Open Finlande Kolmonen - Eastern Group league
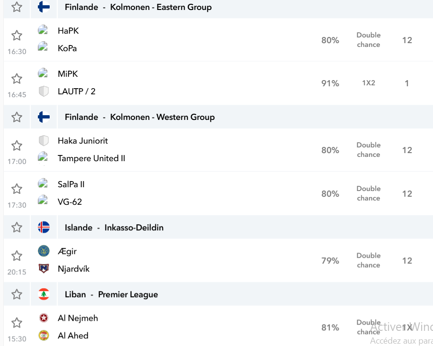The image size is (433, 346). coord(138,7)
